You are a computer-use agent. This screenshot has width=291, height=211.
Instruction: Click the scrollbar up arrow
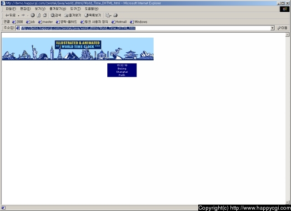tap(287, 35)
